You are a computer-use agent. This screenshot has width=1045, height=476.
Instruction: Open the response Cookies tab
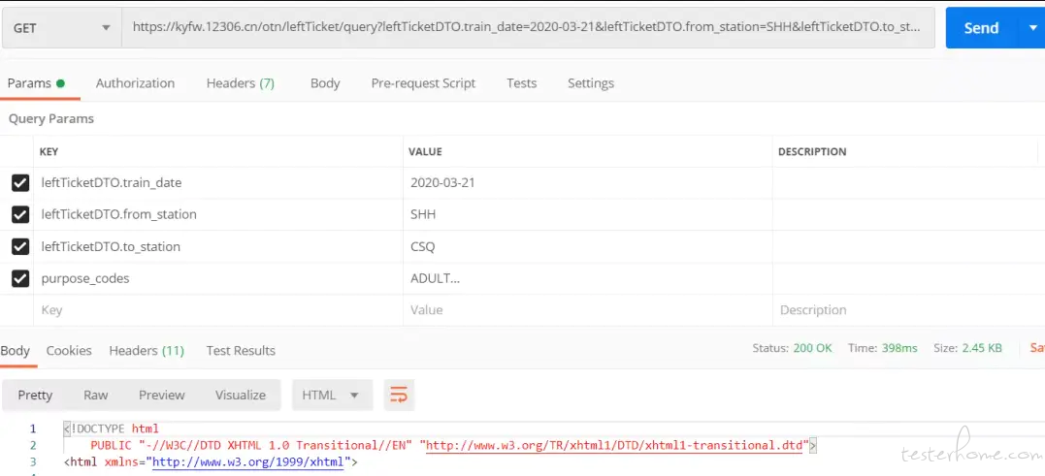tap(69, 350)
